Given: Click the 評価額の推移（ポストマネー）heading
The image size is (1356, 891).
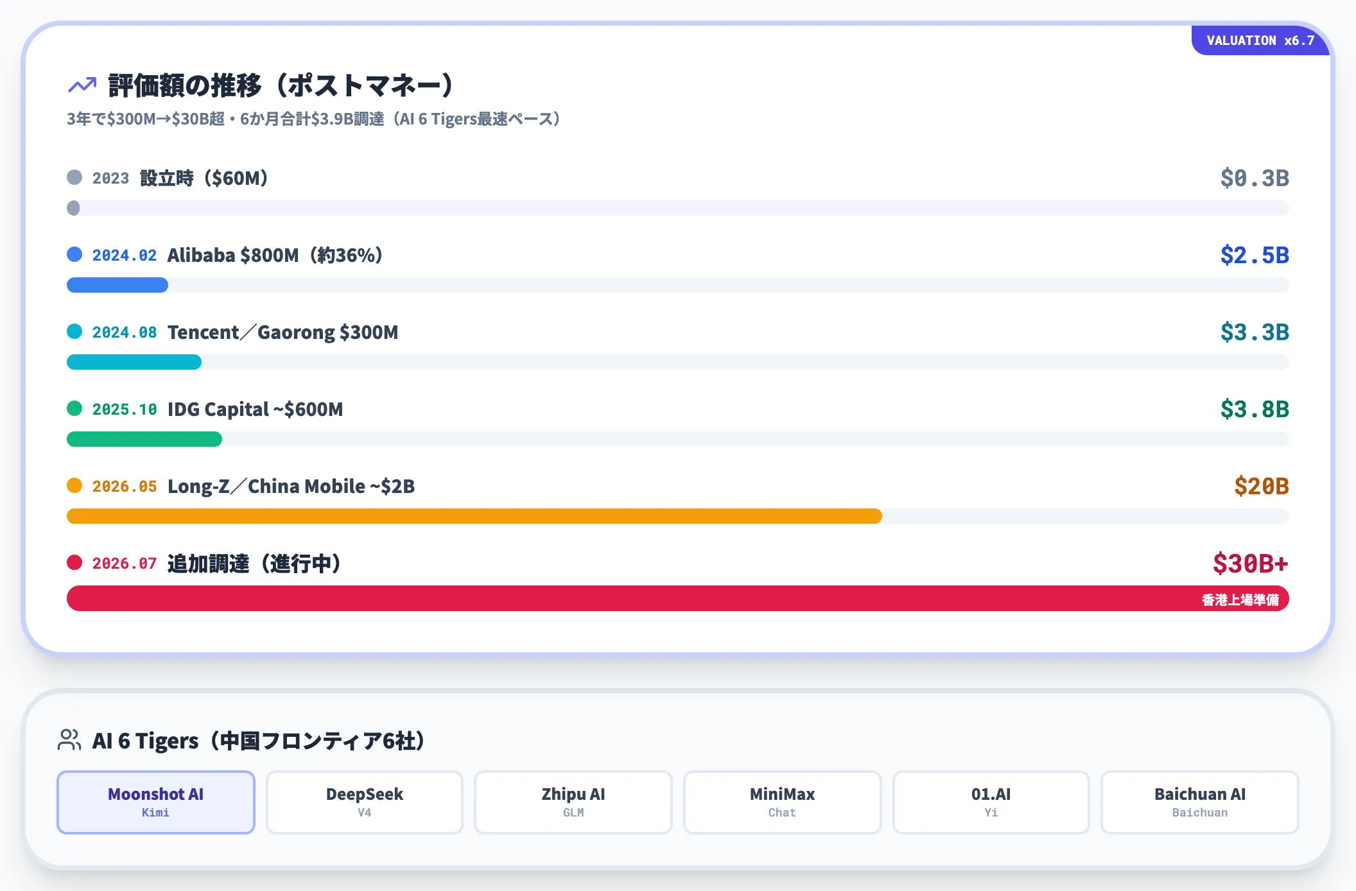Looking at the screenshot, I should [282, 85].
